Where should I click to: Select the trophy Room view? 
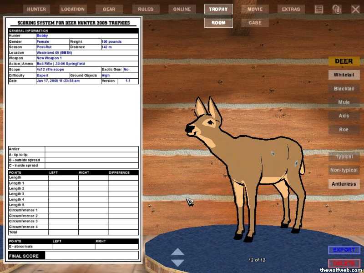(218, 22)
